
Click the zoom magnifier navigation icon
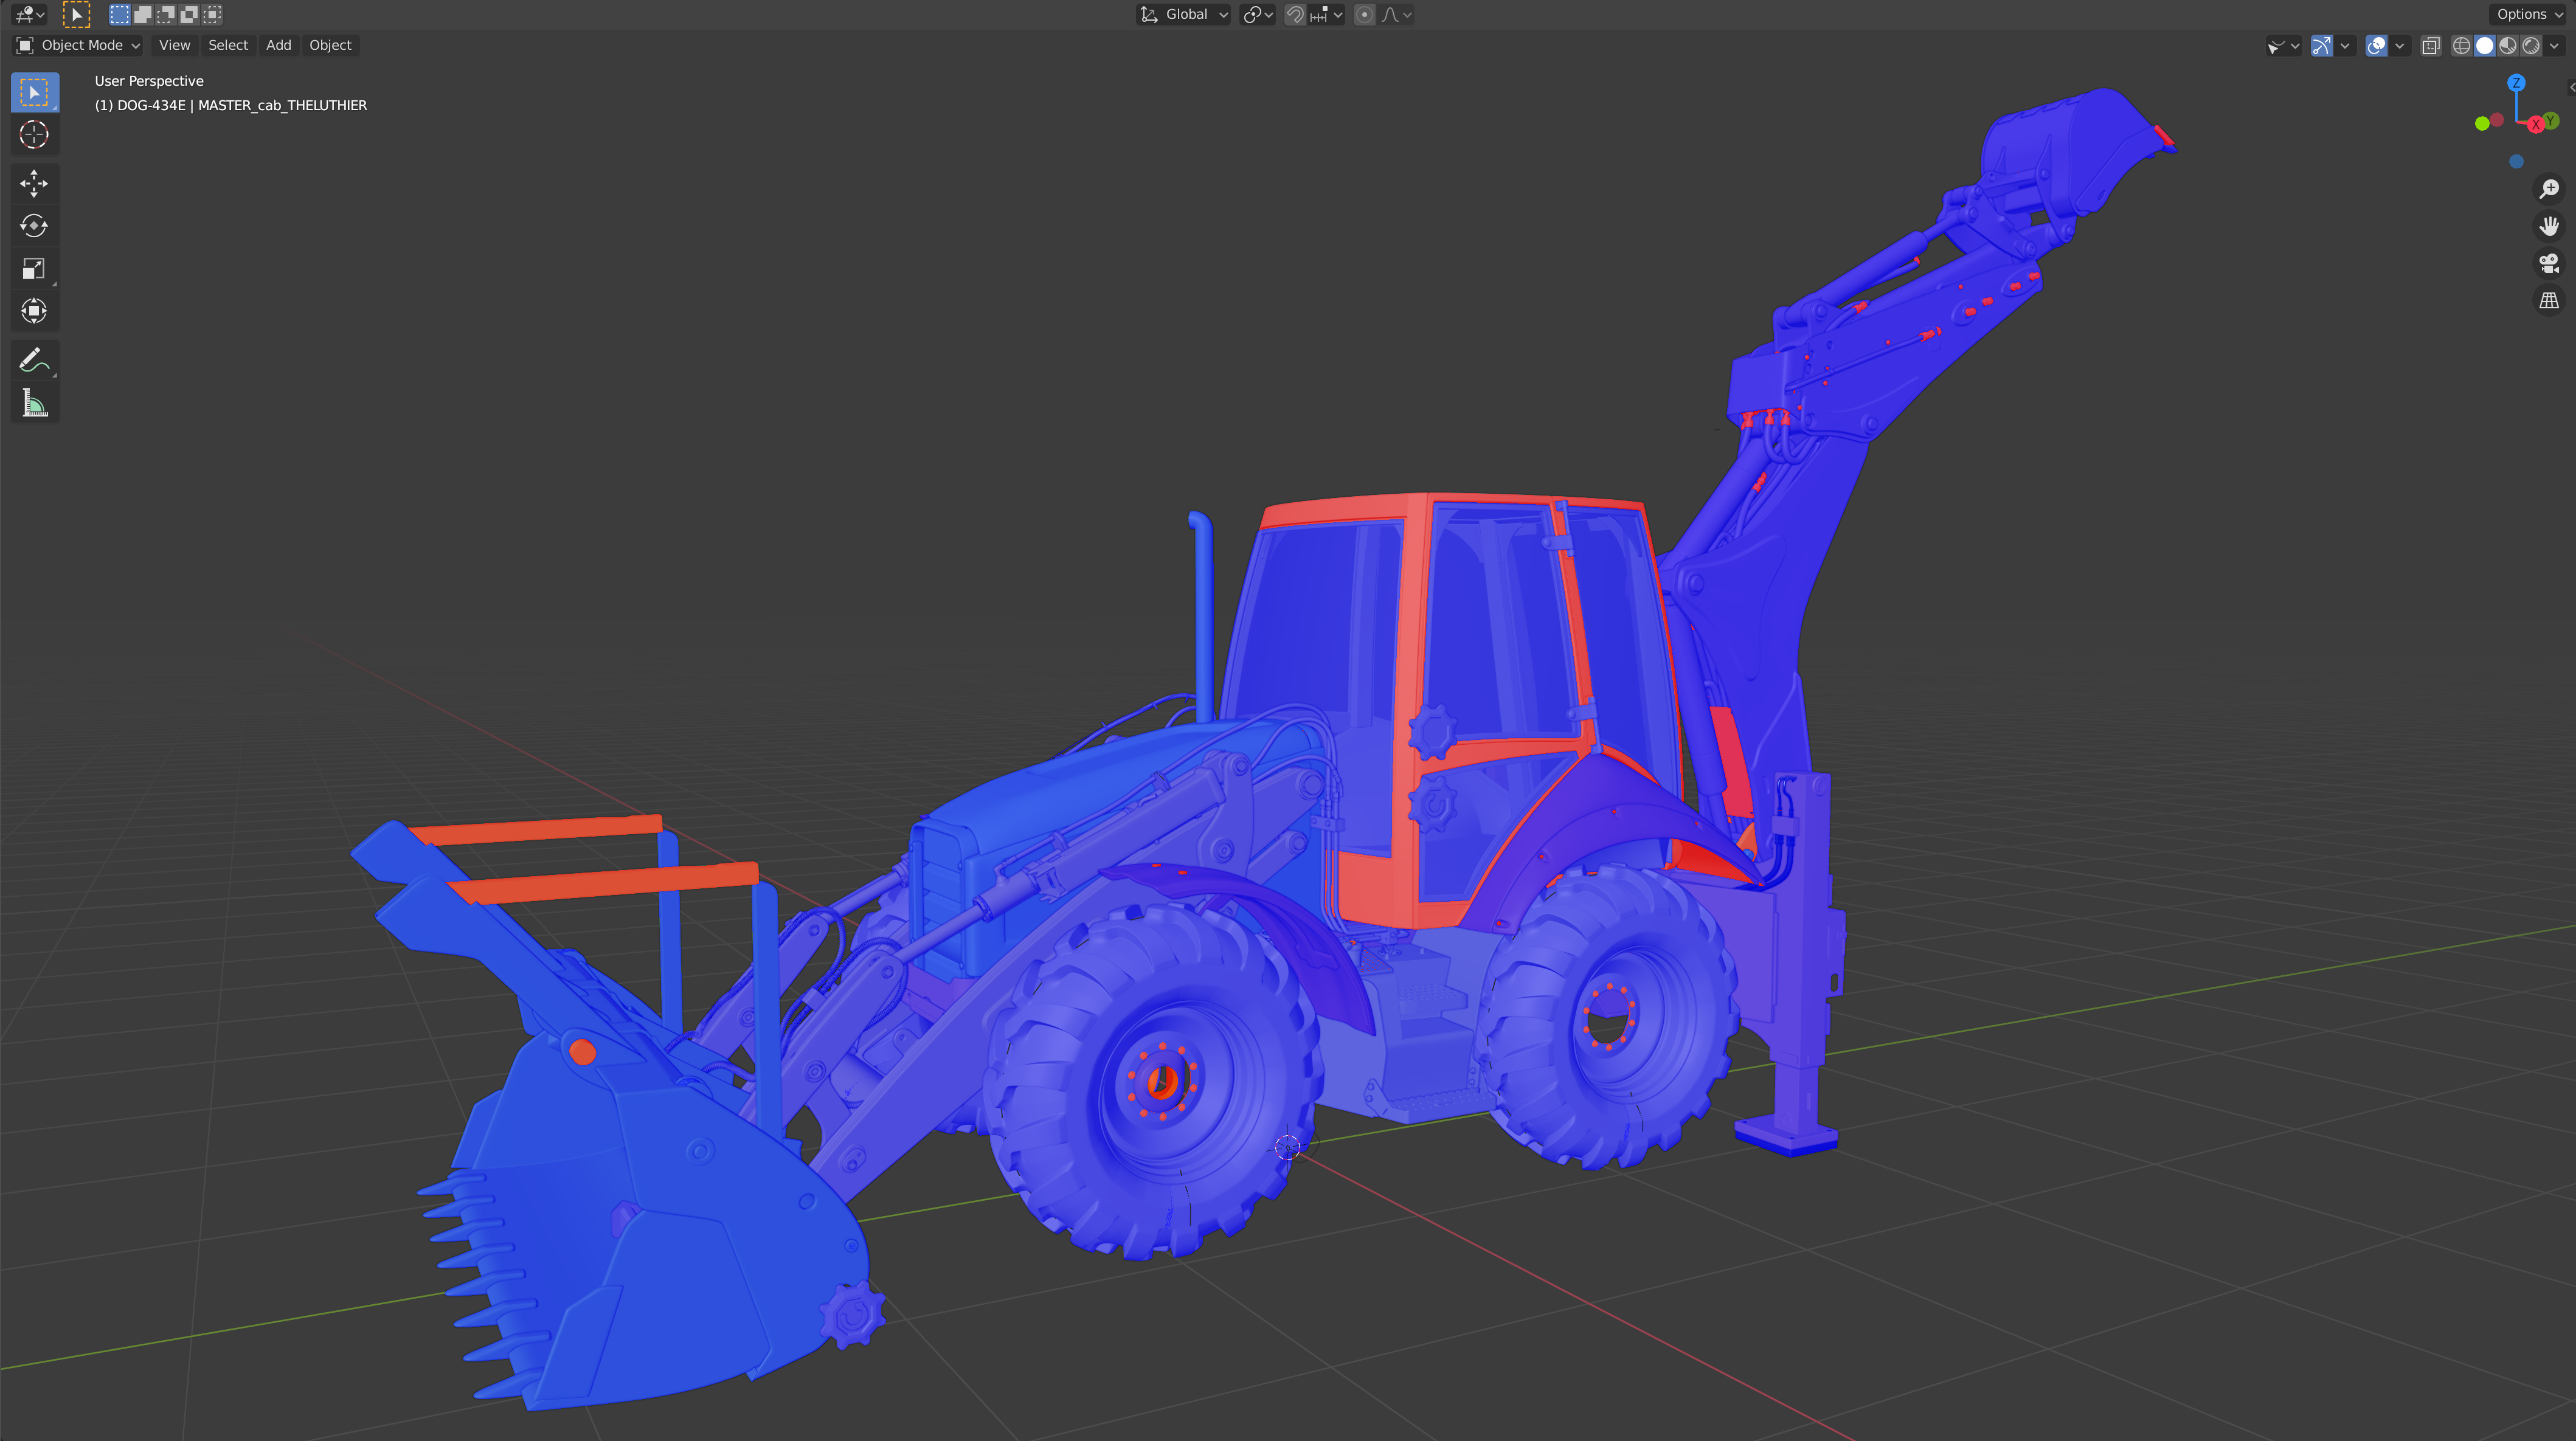2549,189
